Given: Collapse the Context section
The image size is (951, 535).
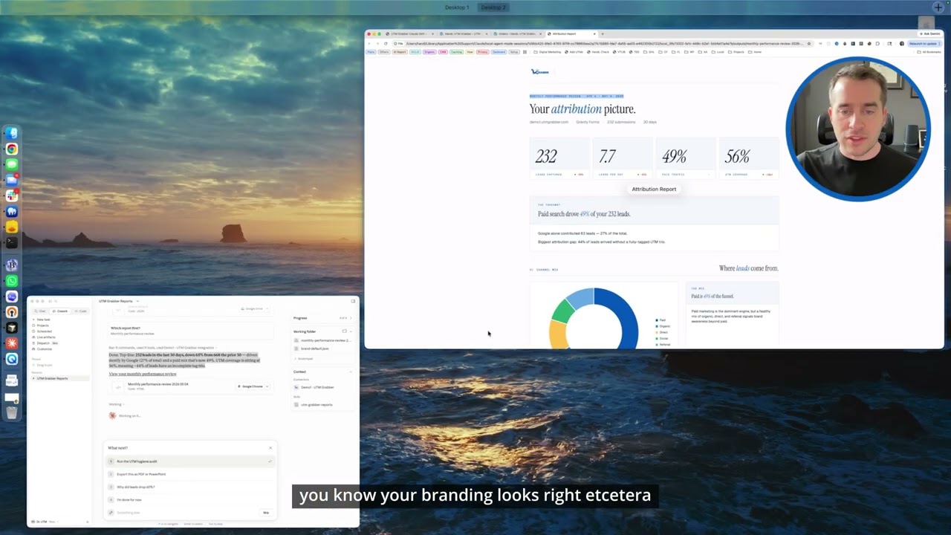Looking at the screenshot, I should point(351,372).
